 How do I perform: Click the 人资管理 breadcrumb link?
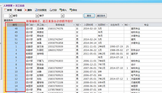8,5
